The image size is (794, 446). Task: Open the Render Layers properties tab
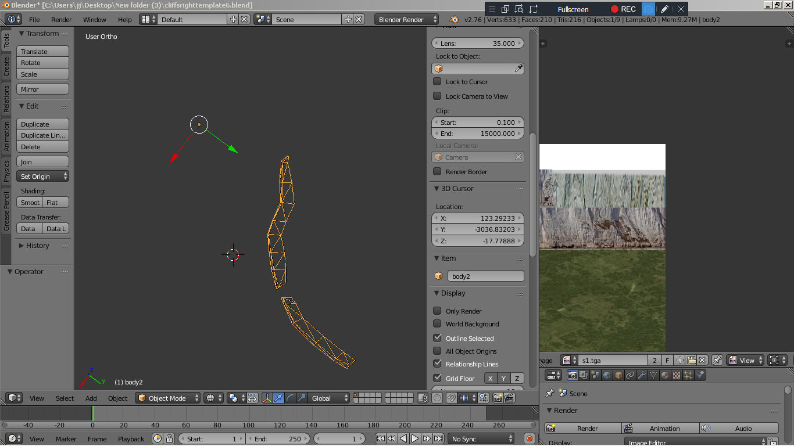(584, 375)
